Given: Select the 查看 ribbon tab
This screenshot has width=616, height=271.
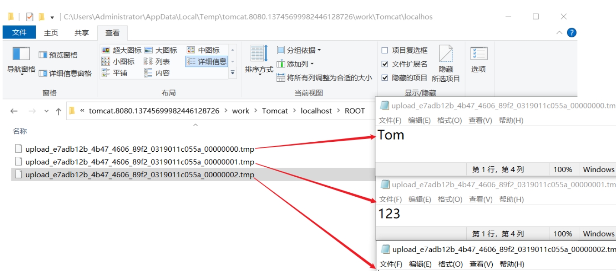Looking at the screenshot, I should [x=112, y=33].
